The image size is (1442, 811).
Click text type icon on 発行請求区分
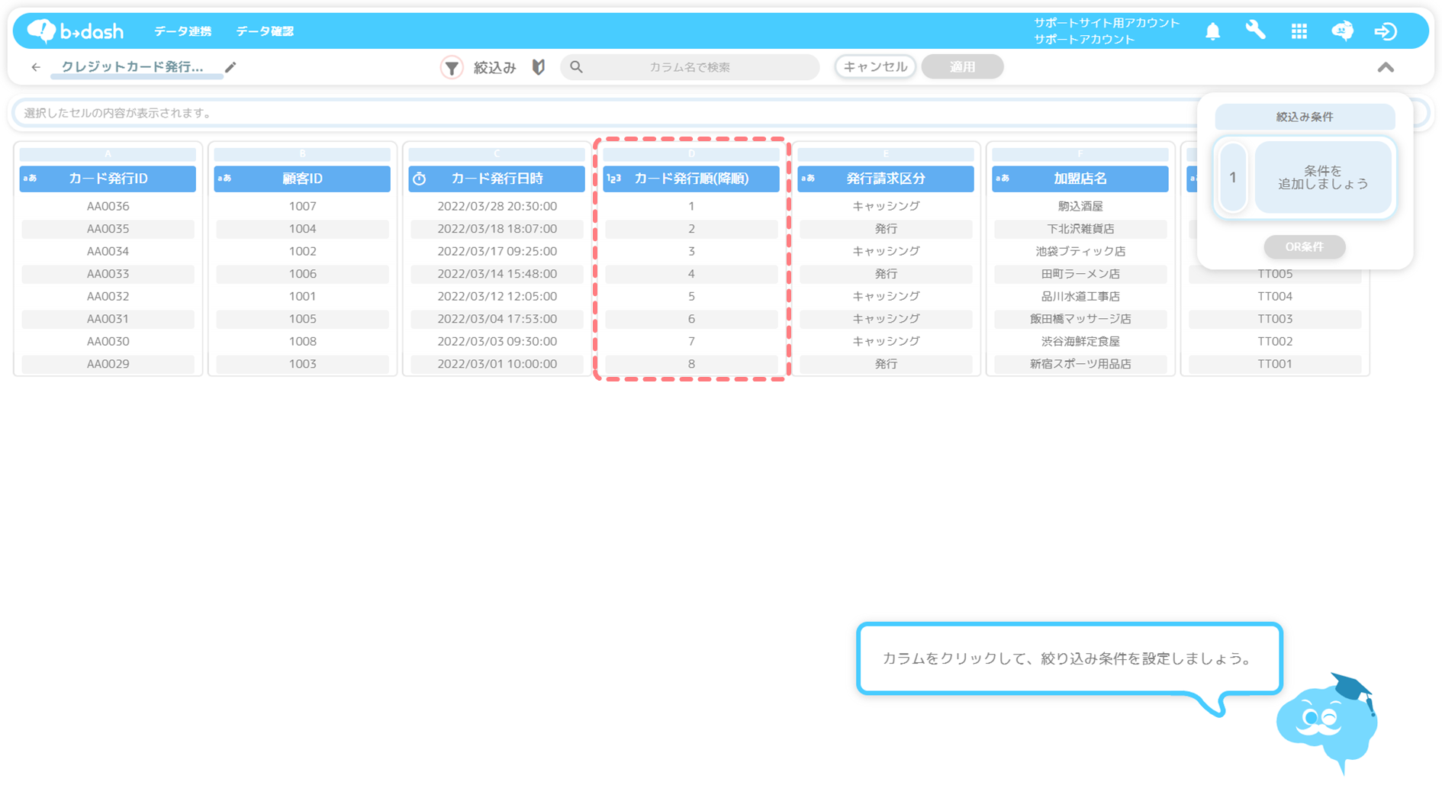[809, 179]
